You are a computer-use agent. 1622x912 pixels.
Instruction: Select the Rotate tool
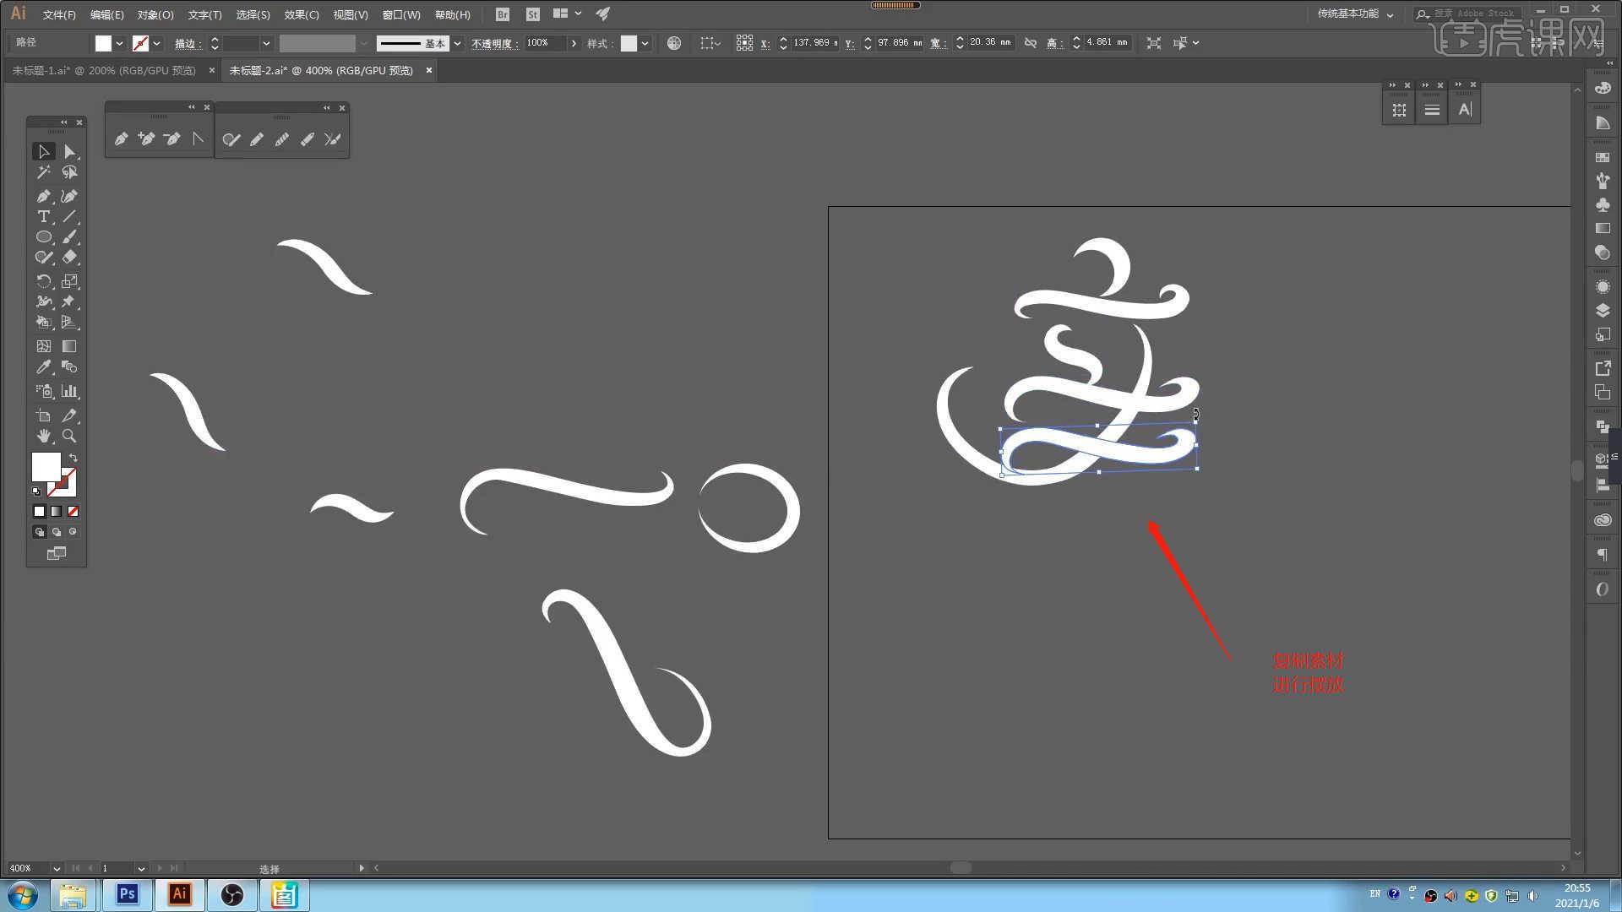[x=43, y=281]
